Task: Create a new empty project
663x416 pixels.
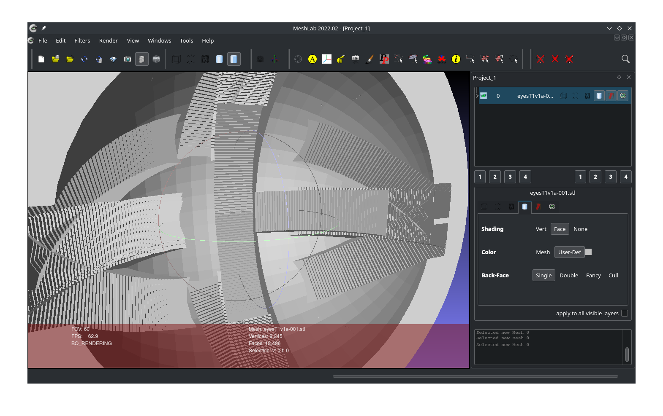Action: 41,59
